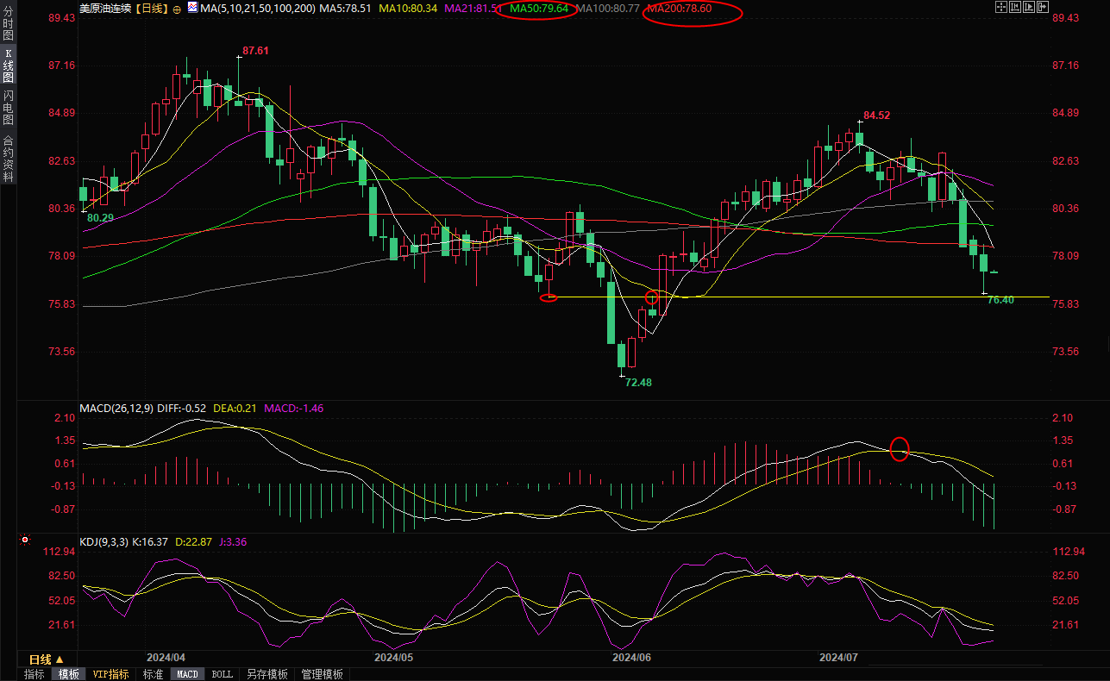The height and width of the screenshot is (681, 1110).
Task: Toggle the BOLL indicator template
Action: (222, 674)
